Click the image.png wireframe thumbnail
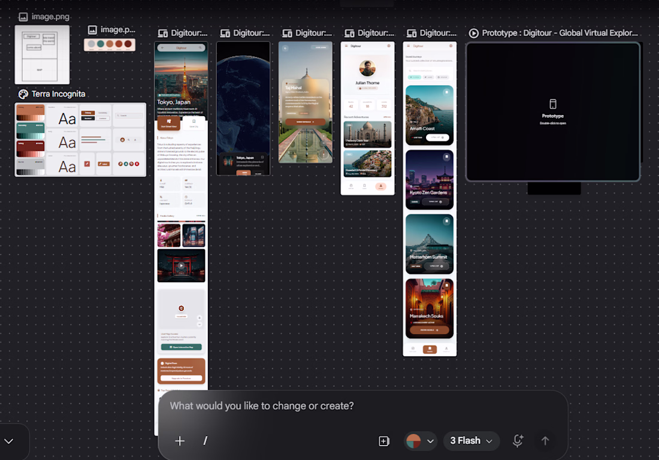659x460 pixels. [x=42, y=55]
